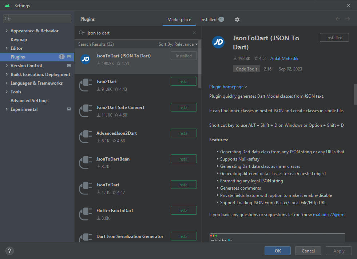
Task: Click the Json2Dart plugin plug icon
Action: pyautogui.click(x=86, y=85)
